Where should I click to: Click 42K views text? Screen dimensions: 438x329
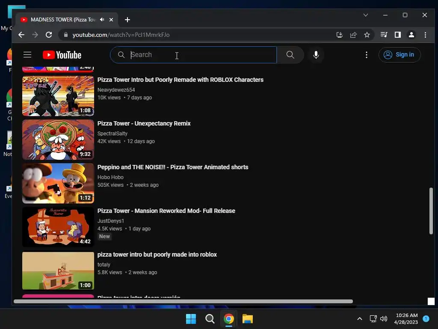tap(109, 141)
